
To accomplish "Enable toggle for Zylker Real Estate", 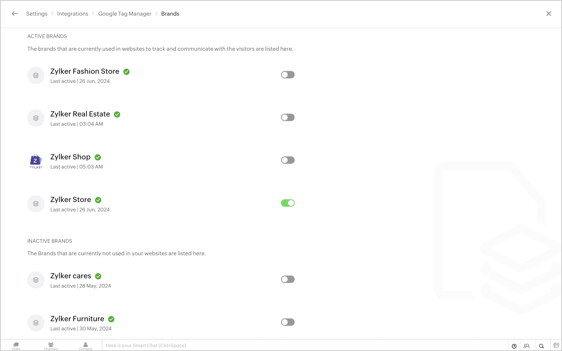I will click(288, 117).
